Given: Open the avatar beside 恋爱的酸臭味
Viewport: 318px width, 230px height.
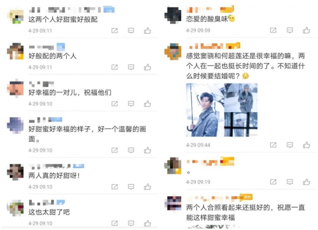Looking at the screenshot, I should 173,16.
